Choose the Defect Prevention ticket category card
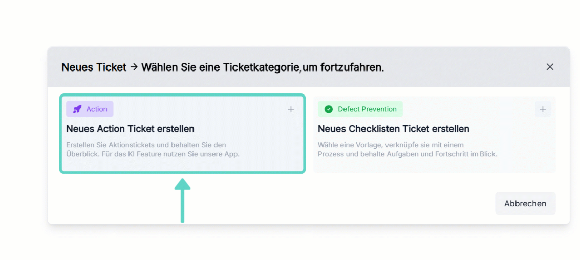This screenshot has width=580, height=260. (434, 134)
